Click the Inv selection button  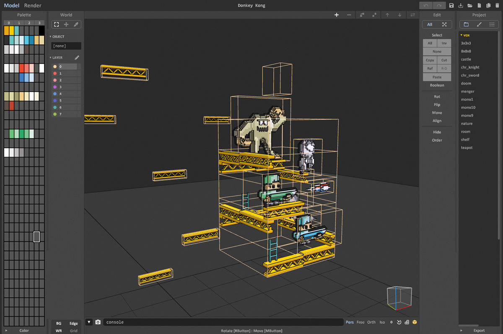click(444, 43)
